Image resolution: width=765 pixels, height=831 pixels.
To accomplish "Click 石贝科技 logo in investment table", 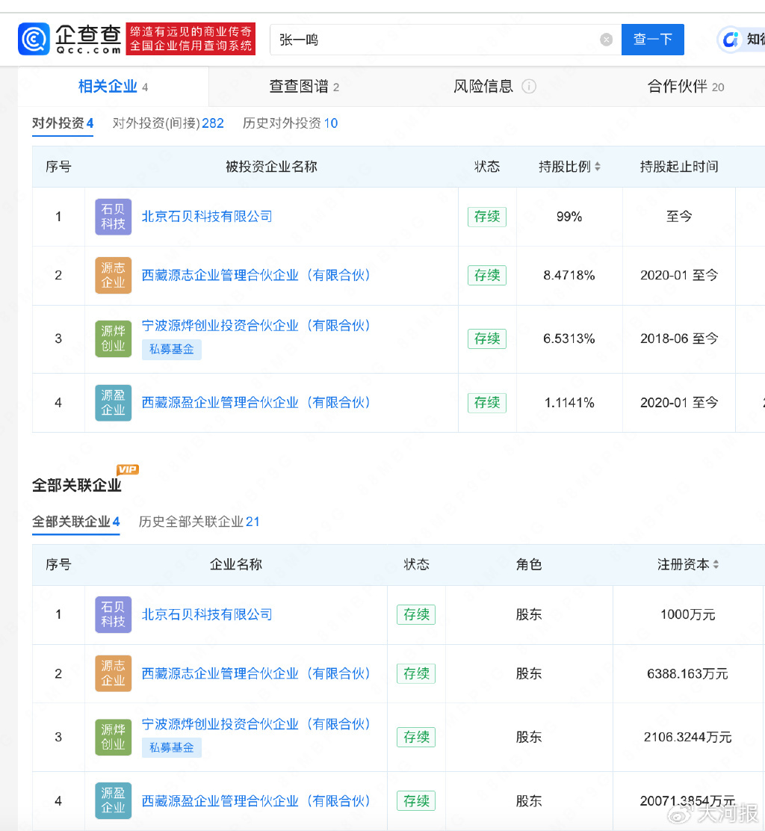I will (x=114, y=217).
